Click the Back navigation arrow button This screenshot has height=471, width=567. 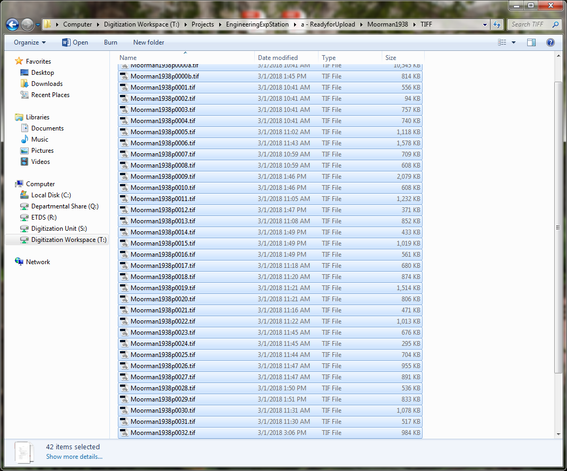(13, 24)
